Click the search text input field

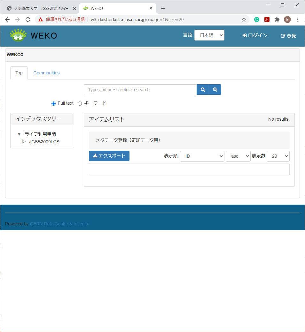[x=140, y=90]
